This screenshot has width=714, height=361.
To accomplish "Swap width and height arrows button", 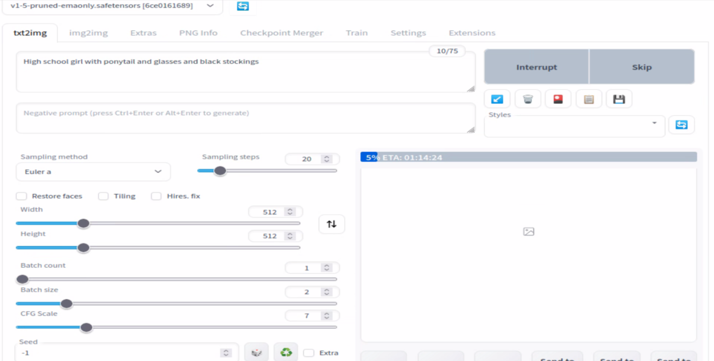I will point(332,224).
